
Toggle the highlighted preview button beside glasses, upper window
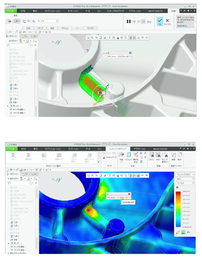[143, 22]
